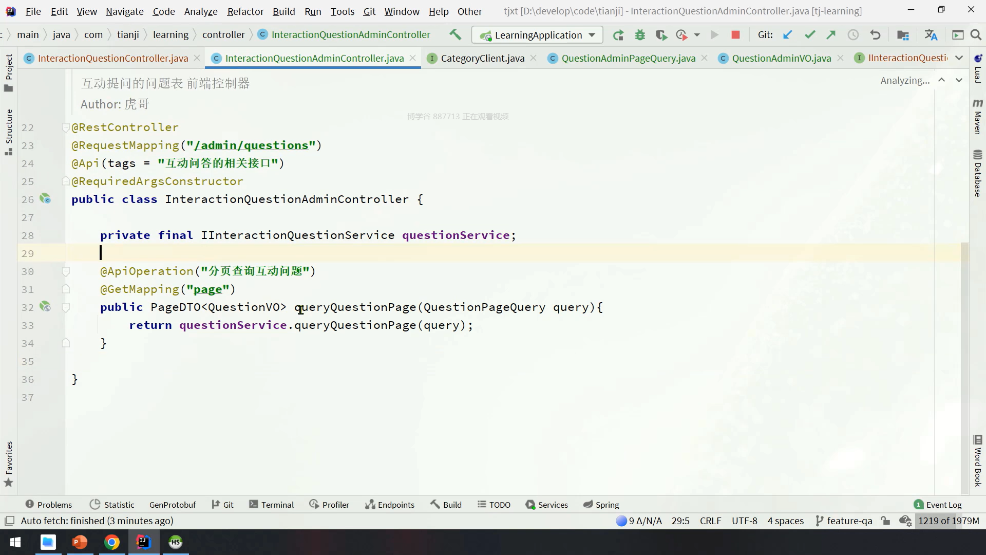Click Git update project arrow
Viewport: 986px width, 555px height.
(787, 35)
